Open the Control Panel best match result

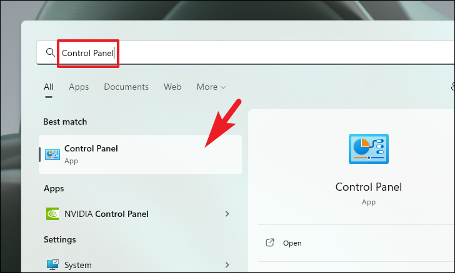click(x=140, y=155)
